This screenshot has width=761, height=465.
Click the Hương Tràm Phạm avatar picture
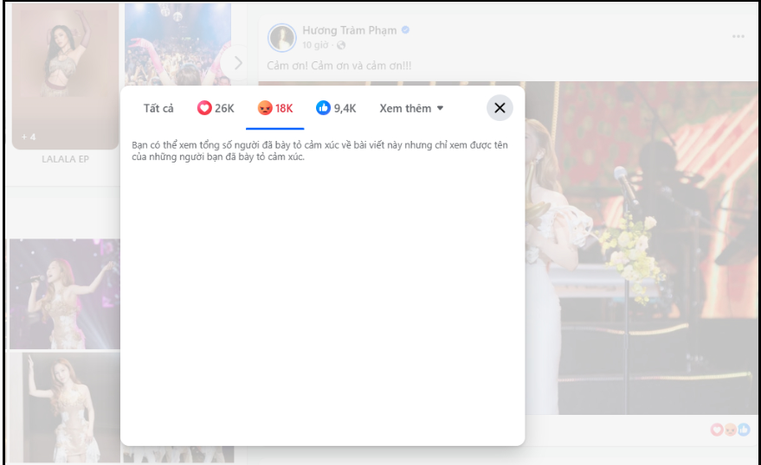click(x=282, y=37)
